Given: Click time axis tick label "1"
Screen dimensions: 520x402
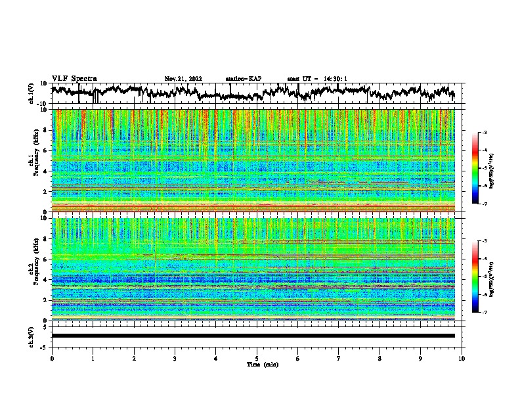Looking at the screenshot, I should 93,359.
